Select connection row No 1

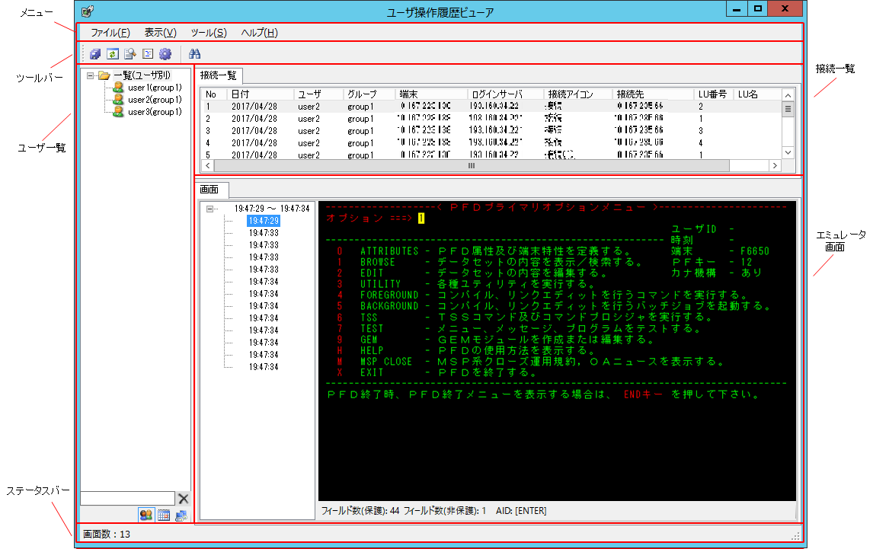pos(491,107)
